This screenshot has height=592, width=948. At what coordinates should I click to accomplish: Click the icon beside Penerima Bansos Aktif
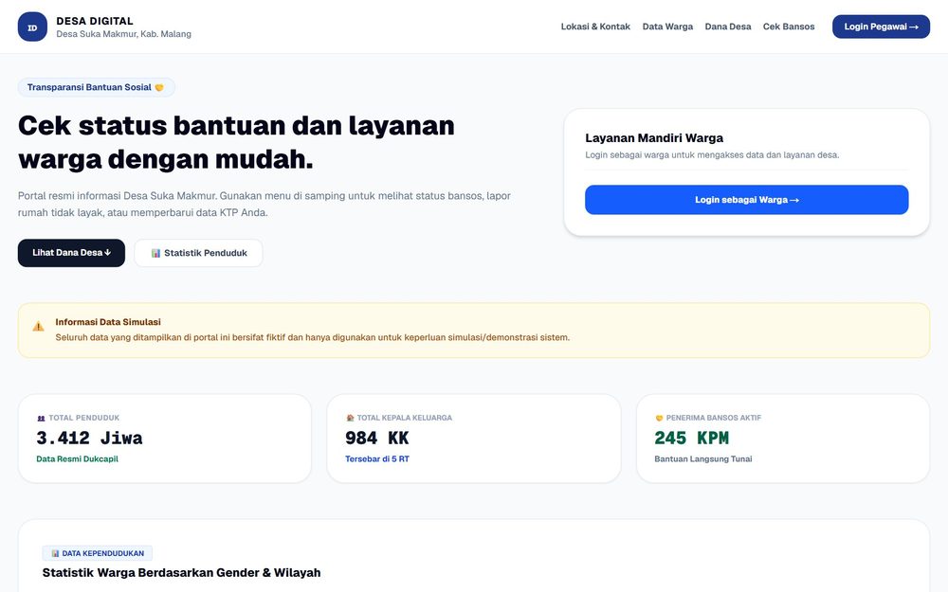tap(659, 418)
